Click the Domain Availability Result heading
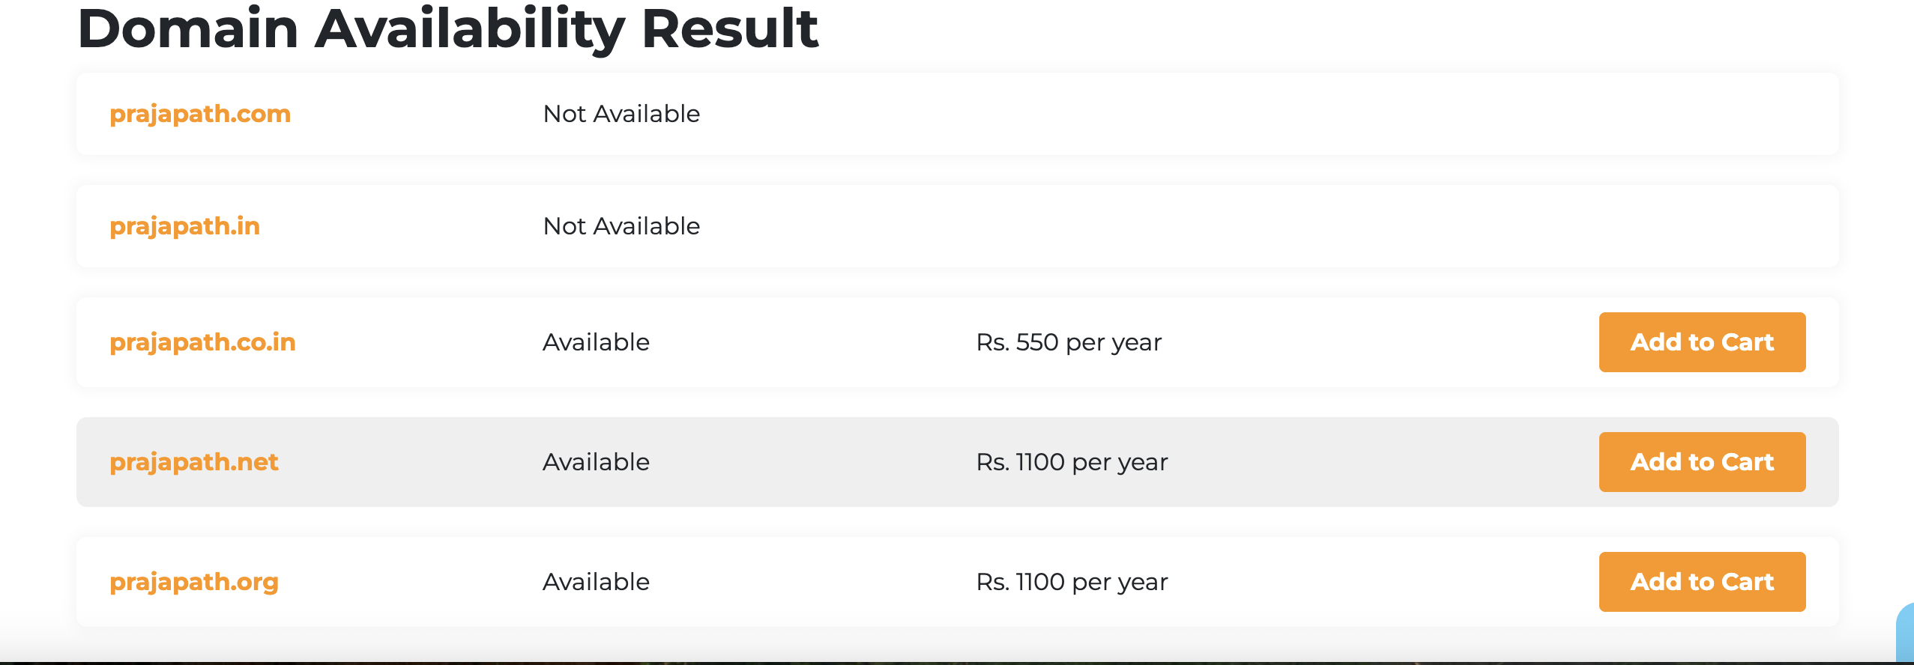 coord(447,28)
